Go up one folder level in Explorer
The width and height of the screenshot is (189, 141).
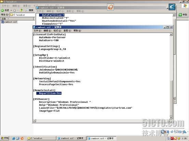pos(22,10)
